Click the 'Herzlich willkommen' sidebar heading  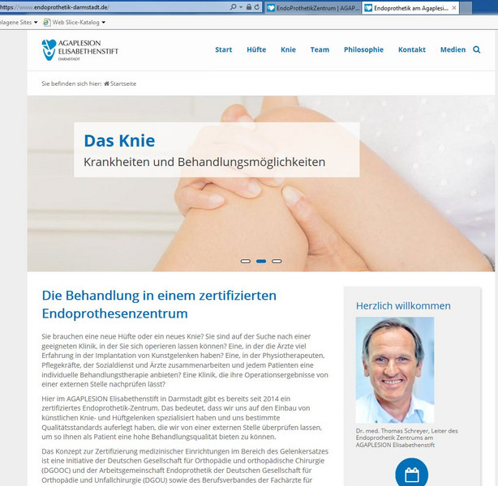pos(403,305)
